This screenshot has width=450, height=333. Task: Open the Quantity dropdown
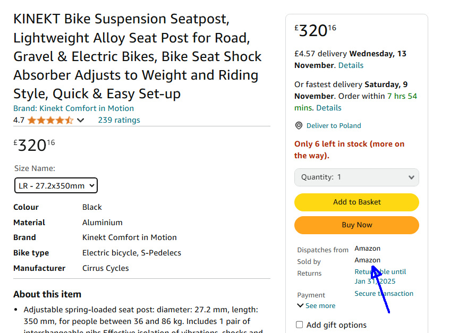[356, 177]
